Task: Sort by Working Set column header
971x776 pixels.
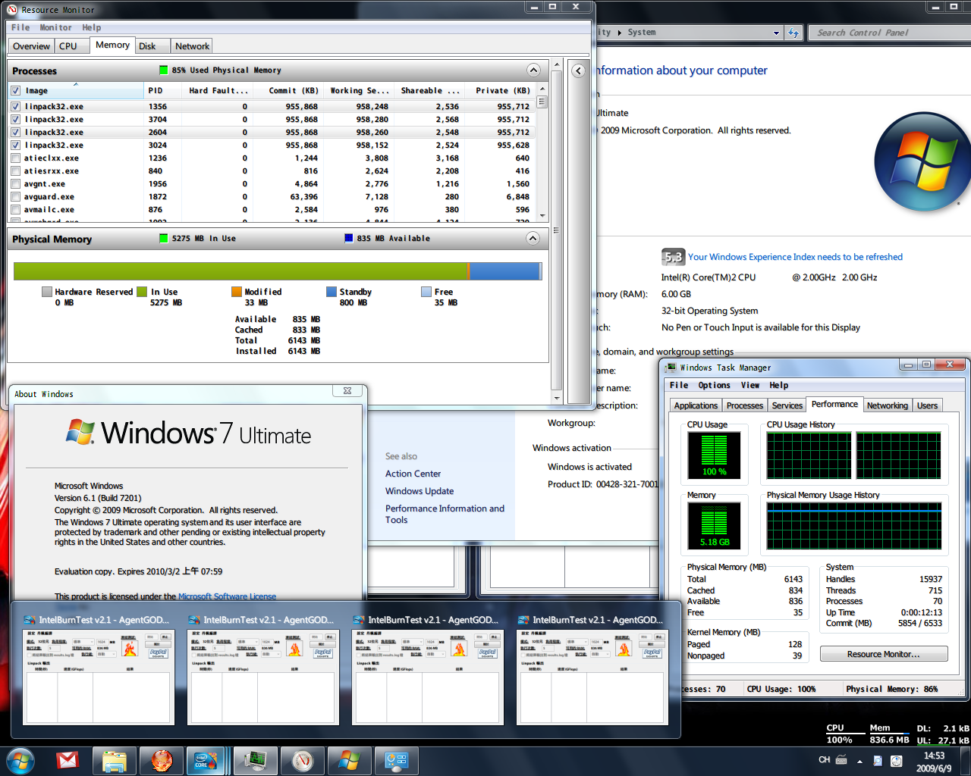Action: [x=359, y=90]
